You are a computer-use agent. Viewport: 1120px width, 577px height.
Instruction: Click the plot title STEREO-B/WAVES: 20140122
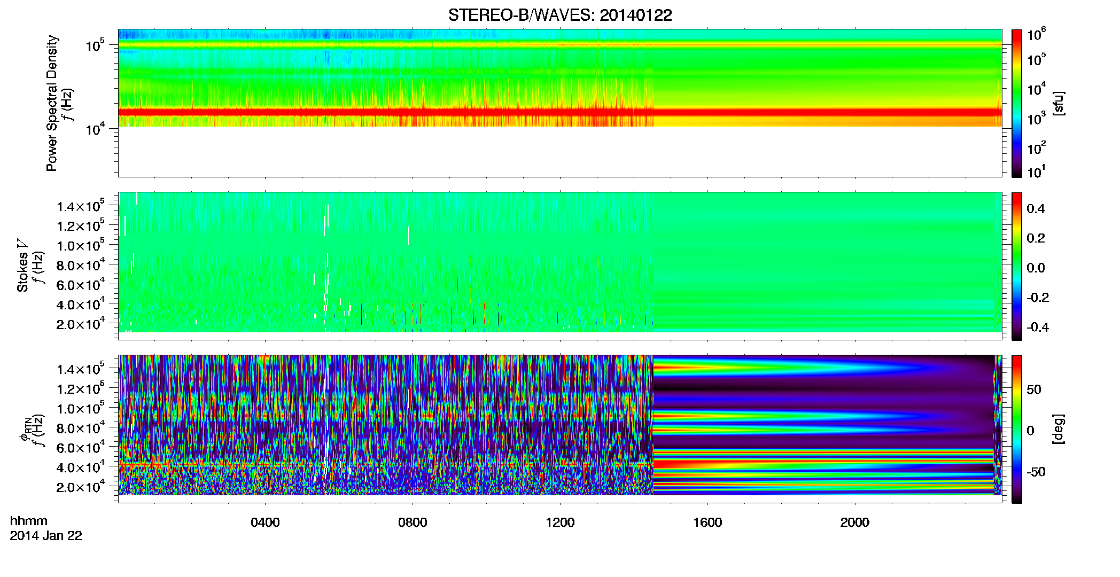pos(560,15)
